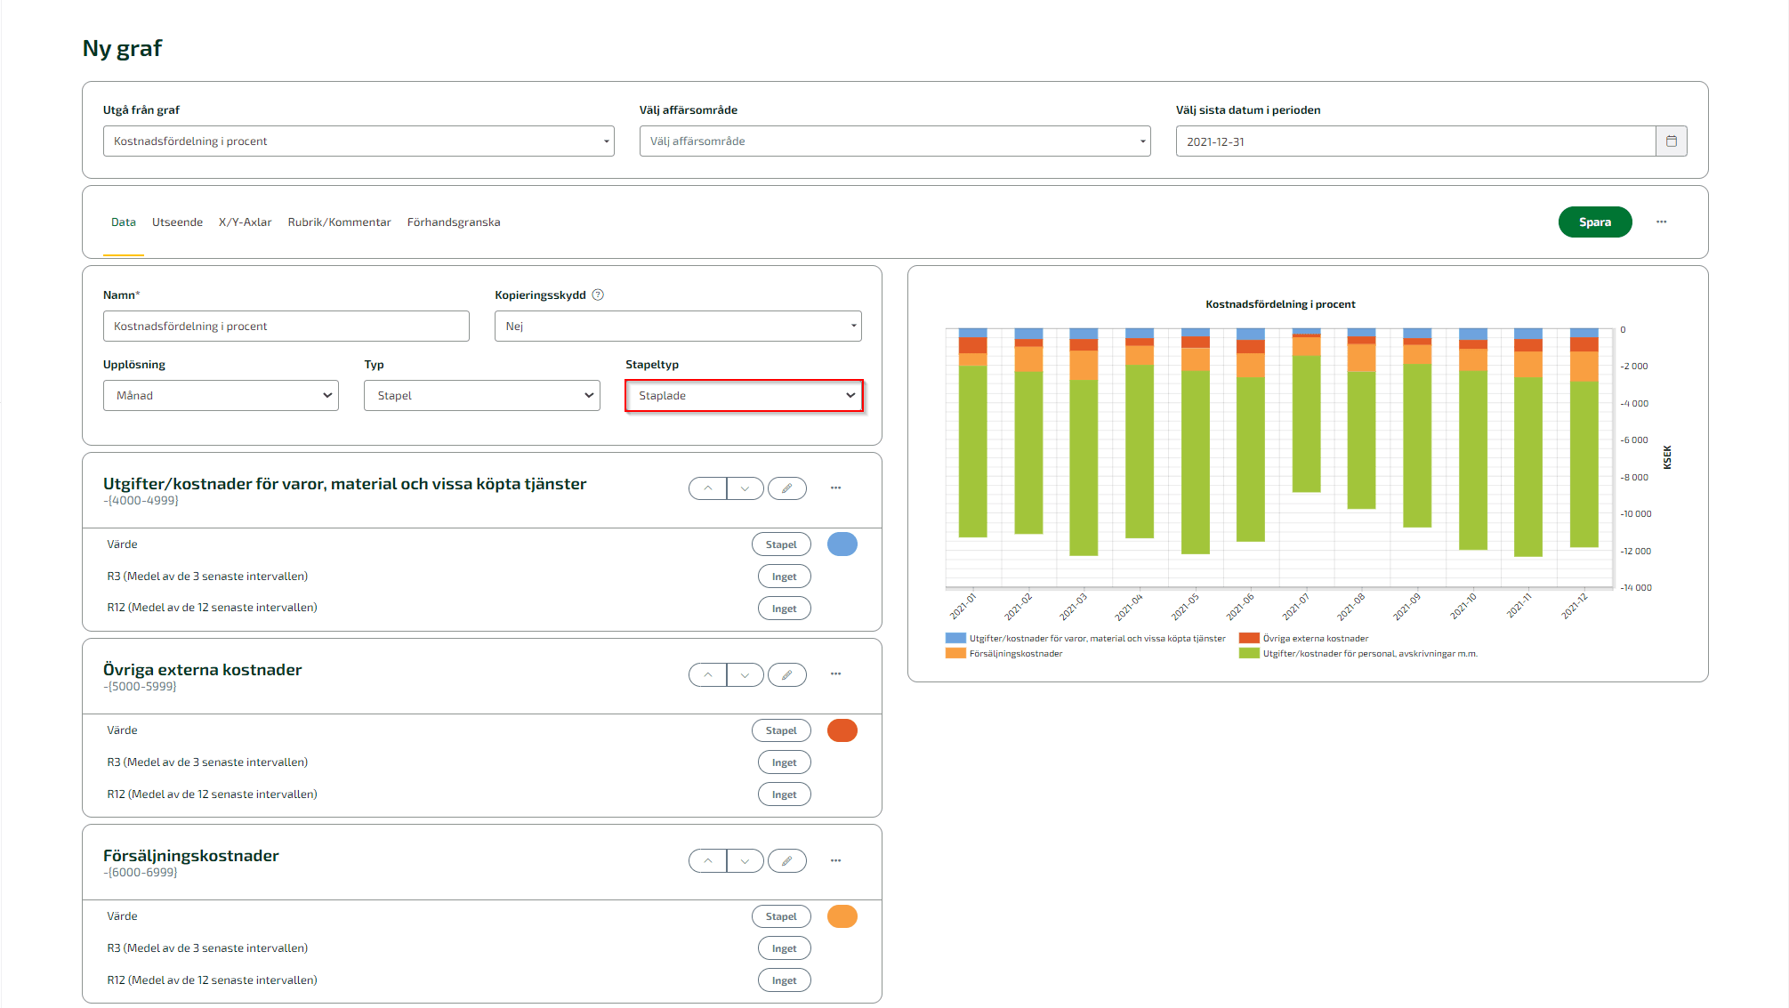Switch to the Rubrik/Kommentar tab
This screenshot has width=1789, height=1008.
pyautogui.click(x=339, y=222)
